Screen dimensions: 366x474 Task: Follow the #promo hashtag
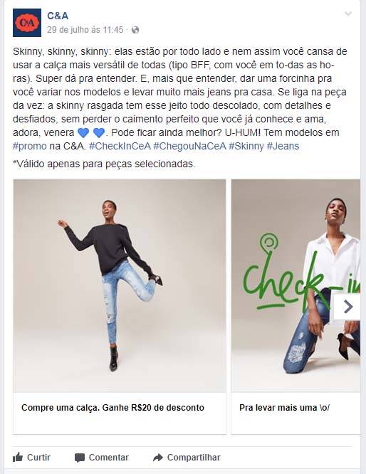click(x=30, y=147)
